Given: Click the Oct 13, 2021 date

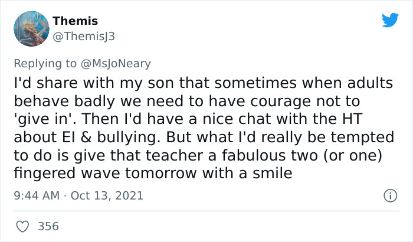Looking at the screenshot, I should (x=107, y=195).
